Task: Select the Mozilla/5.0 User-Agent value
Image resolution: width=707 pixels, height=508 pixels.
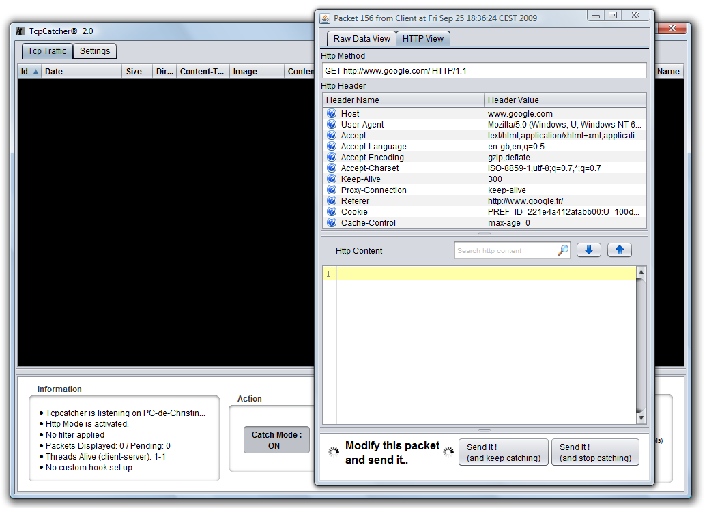Action: click(565, 124)
